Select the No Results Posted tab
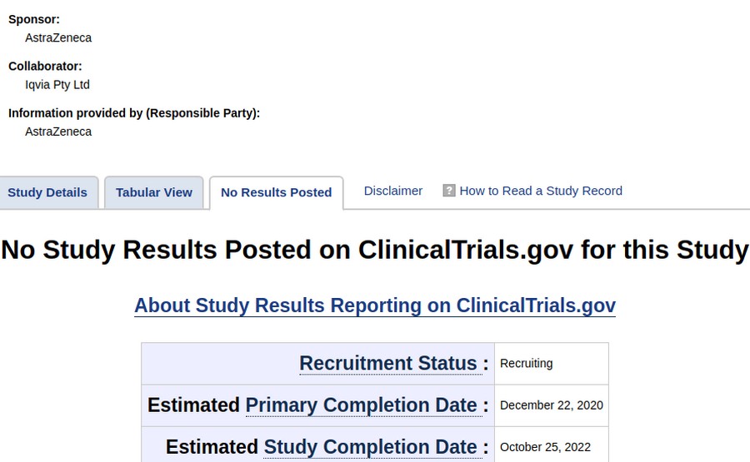Viewport: 750px width, 462px height. pyautogui.click(x=276, y=192)
